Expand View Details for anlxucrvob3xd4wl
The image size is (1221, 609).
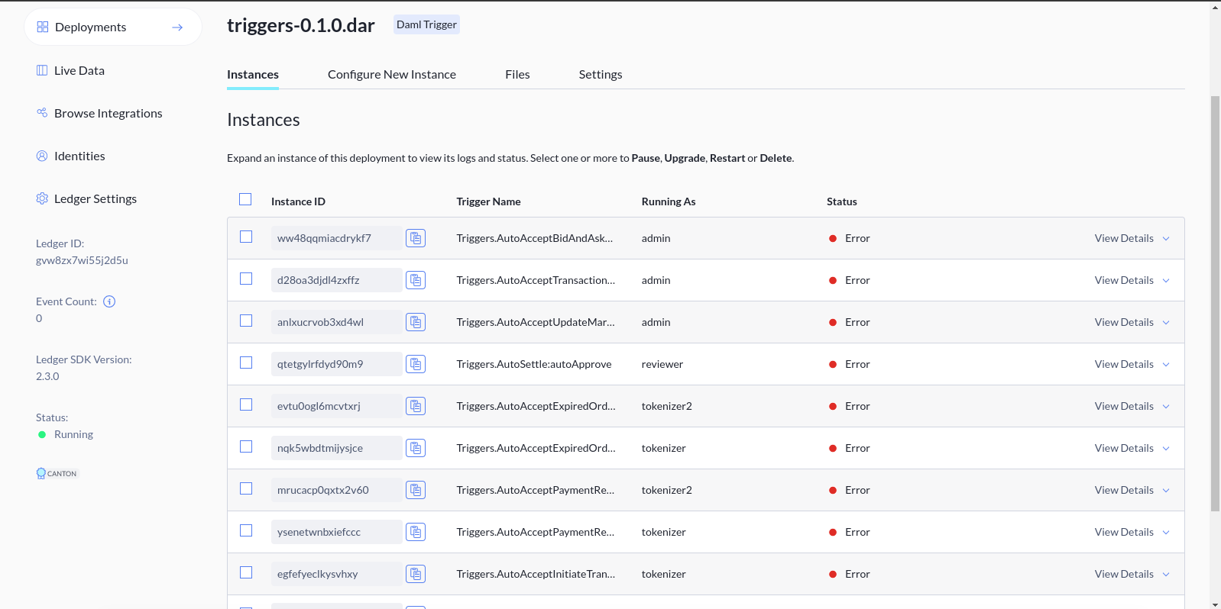(x=1132, y=322)
